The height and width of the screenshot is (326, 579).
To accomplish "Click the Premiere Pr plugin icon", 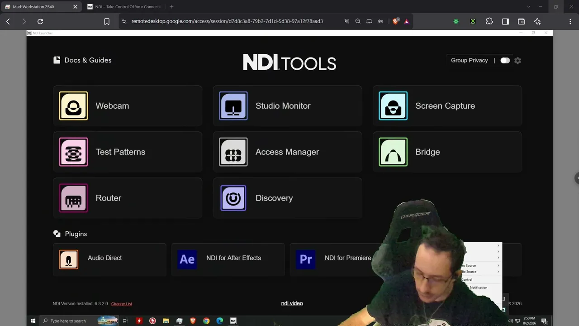I will click(x=306, y=259).
